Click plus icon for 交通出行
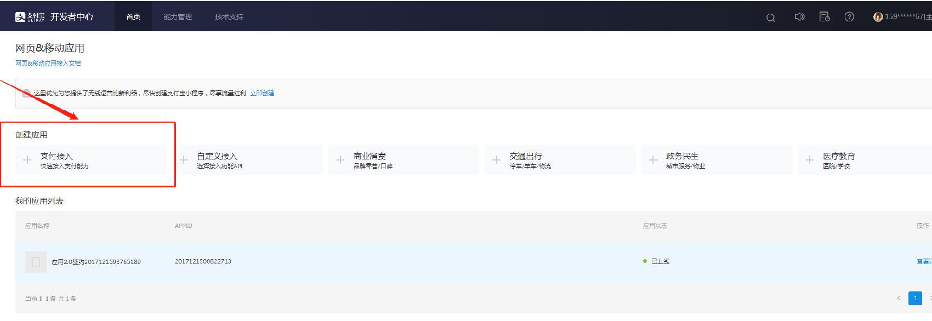The image size is (932, 321). pyautogui.click(x=496, y=160)
